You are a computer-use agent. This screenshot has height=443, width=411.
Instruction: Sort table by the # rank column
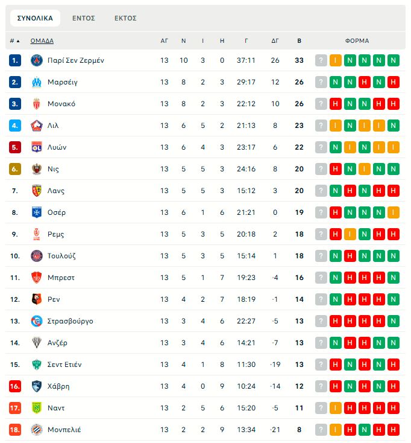click(x=14, y=41)
